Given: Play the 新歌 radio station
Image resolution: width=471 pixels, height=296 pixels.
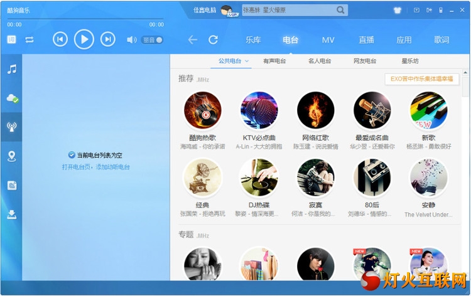Looking at the screenshot, I should tap(428, 110).
